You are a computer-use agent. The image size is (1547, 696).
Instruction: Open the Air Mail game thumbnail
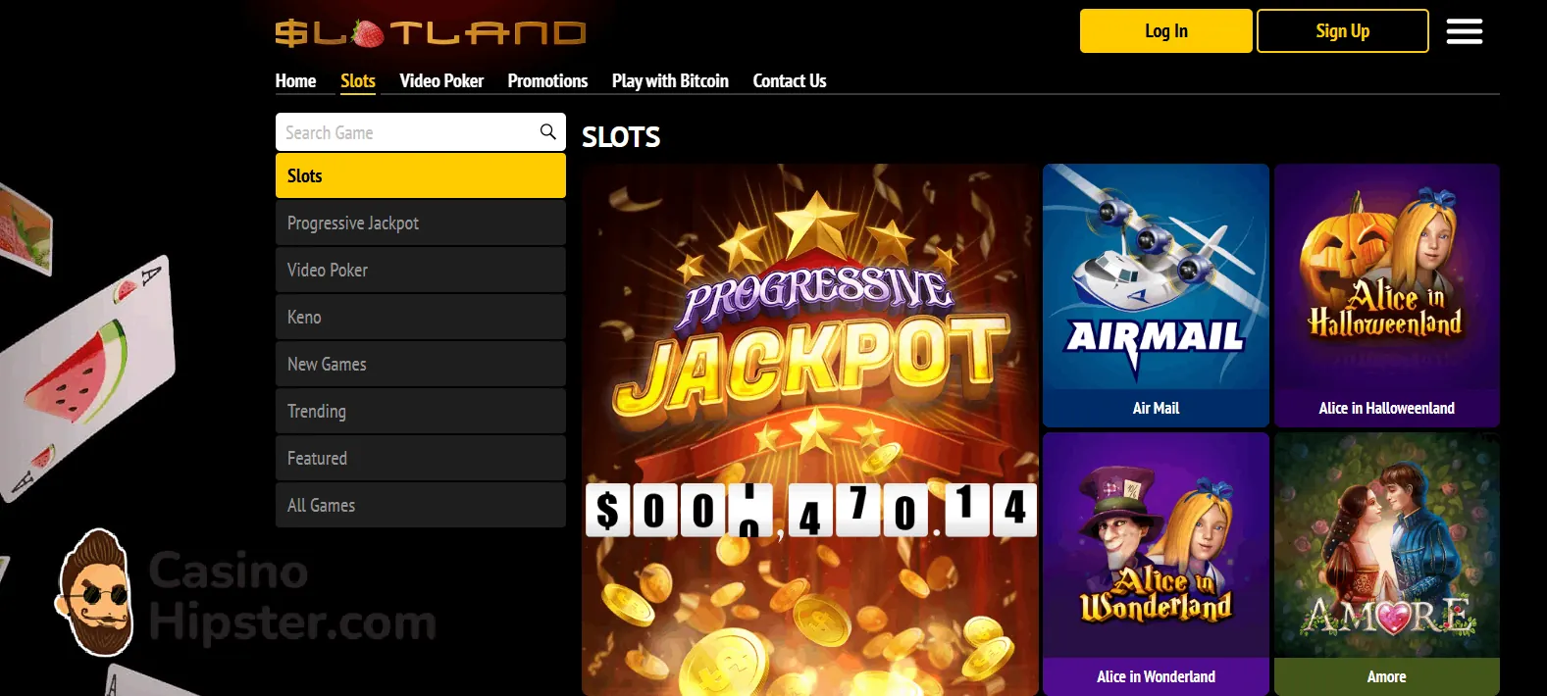1156,295
